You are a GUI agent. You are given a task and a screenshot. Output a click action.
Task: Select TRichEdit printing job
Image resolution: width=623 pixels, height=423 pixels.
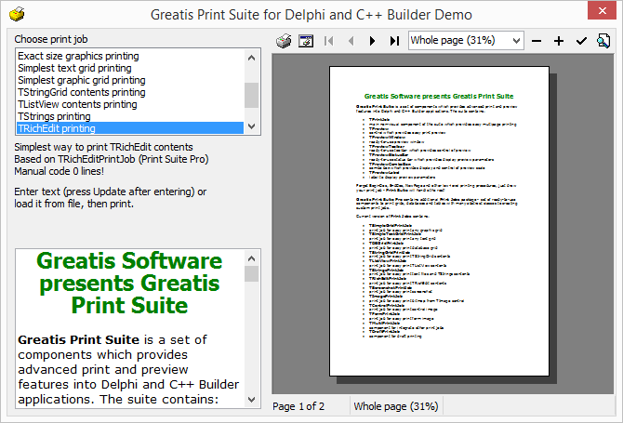(x=128, y=128)
